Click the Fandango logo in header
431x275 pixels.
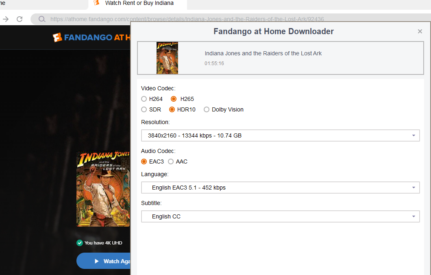(x=91, y=37)
